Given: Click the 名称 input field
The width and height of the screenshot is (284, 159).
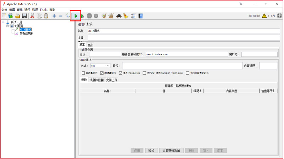Looking at the screenshot, I should tap(184, 31).
